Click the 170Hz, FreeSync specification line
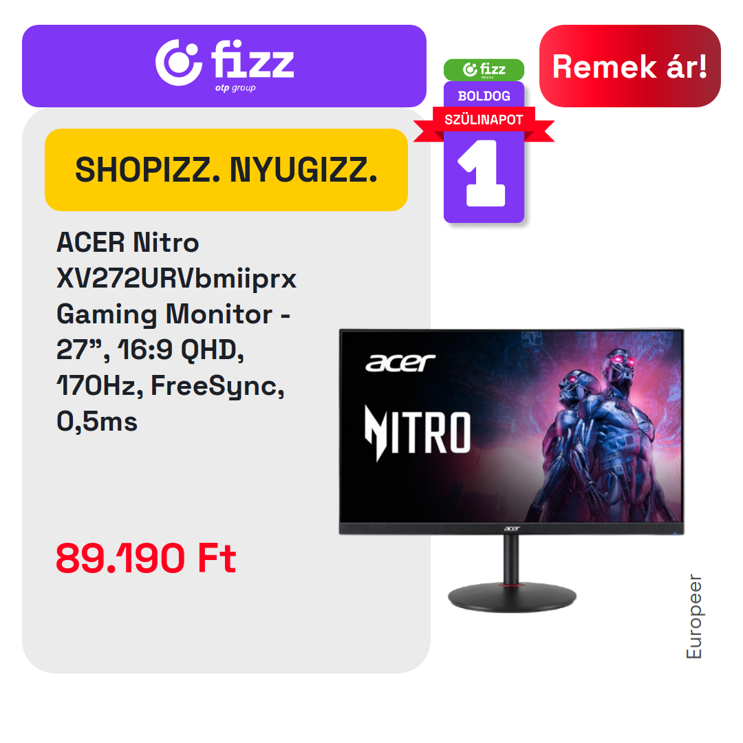This screenshot has height=743, width=743. 170,386
